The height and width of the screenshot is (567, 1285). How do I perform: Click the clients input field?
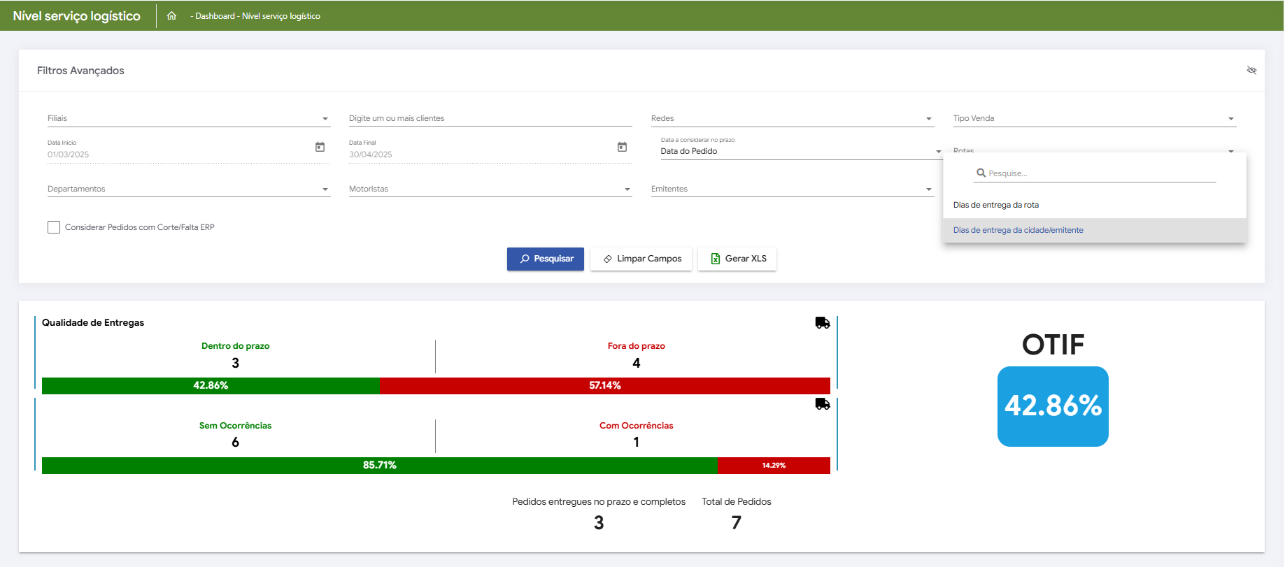pyautogui.click(x=490, y=119)
